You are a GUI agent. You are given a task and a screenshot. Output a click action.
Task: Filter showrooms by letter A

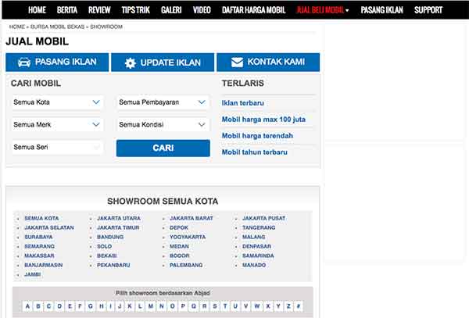[28, 306]
